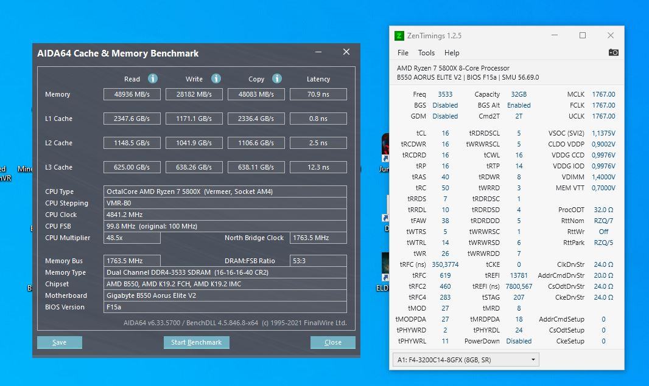
Task: Select L3 Cache Latency value 12.3 ns
Action: tap(318, 167)
